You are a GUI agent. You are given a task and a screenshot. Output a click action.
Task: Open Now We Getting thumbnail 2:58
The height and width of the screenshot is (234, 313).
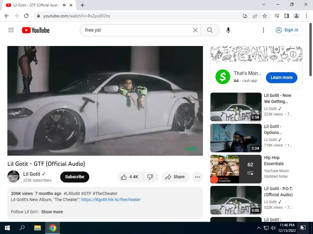point(236,107)
